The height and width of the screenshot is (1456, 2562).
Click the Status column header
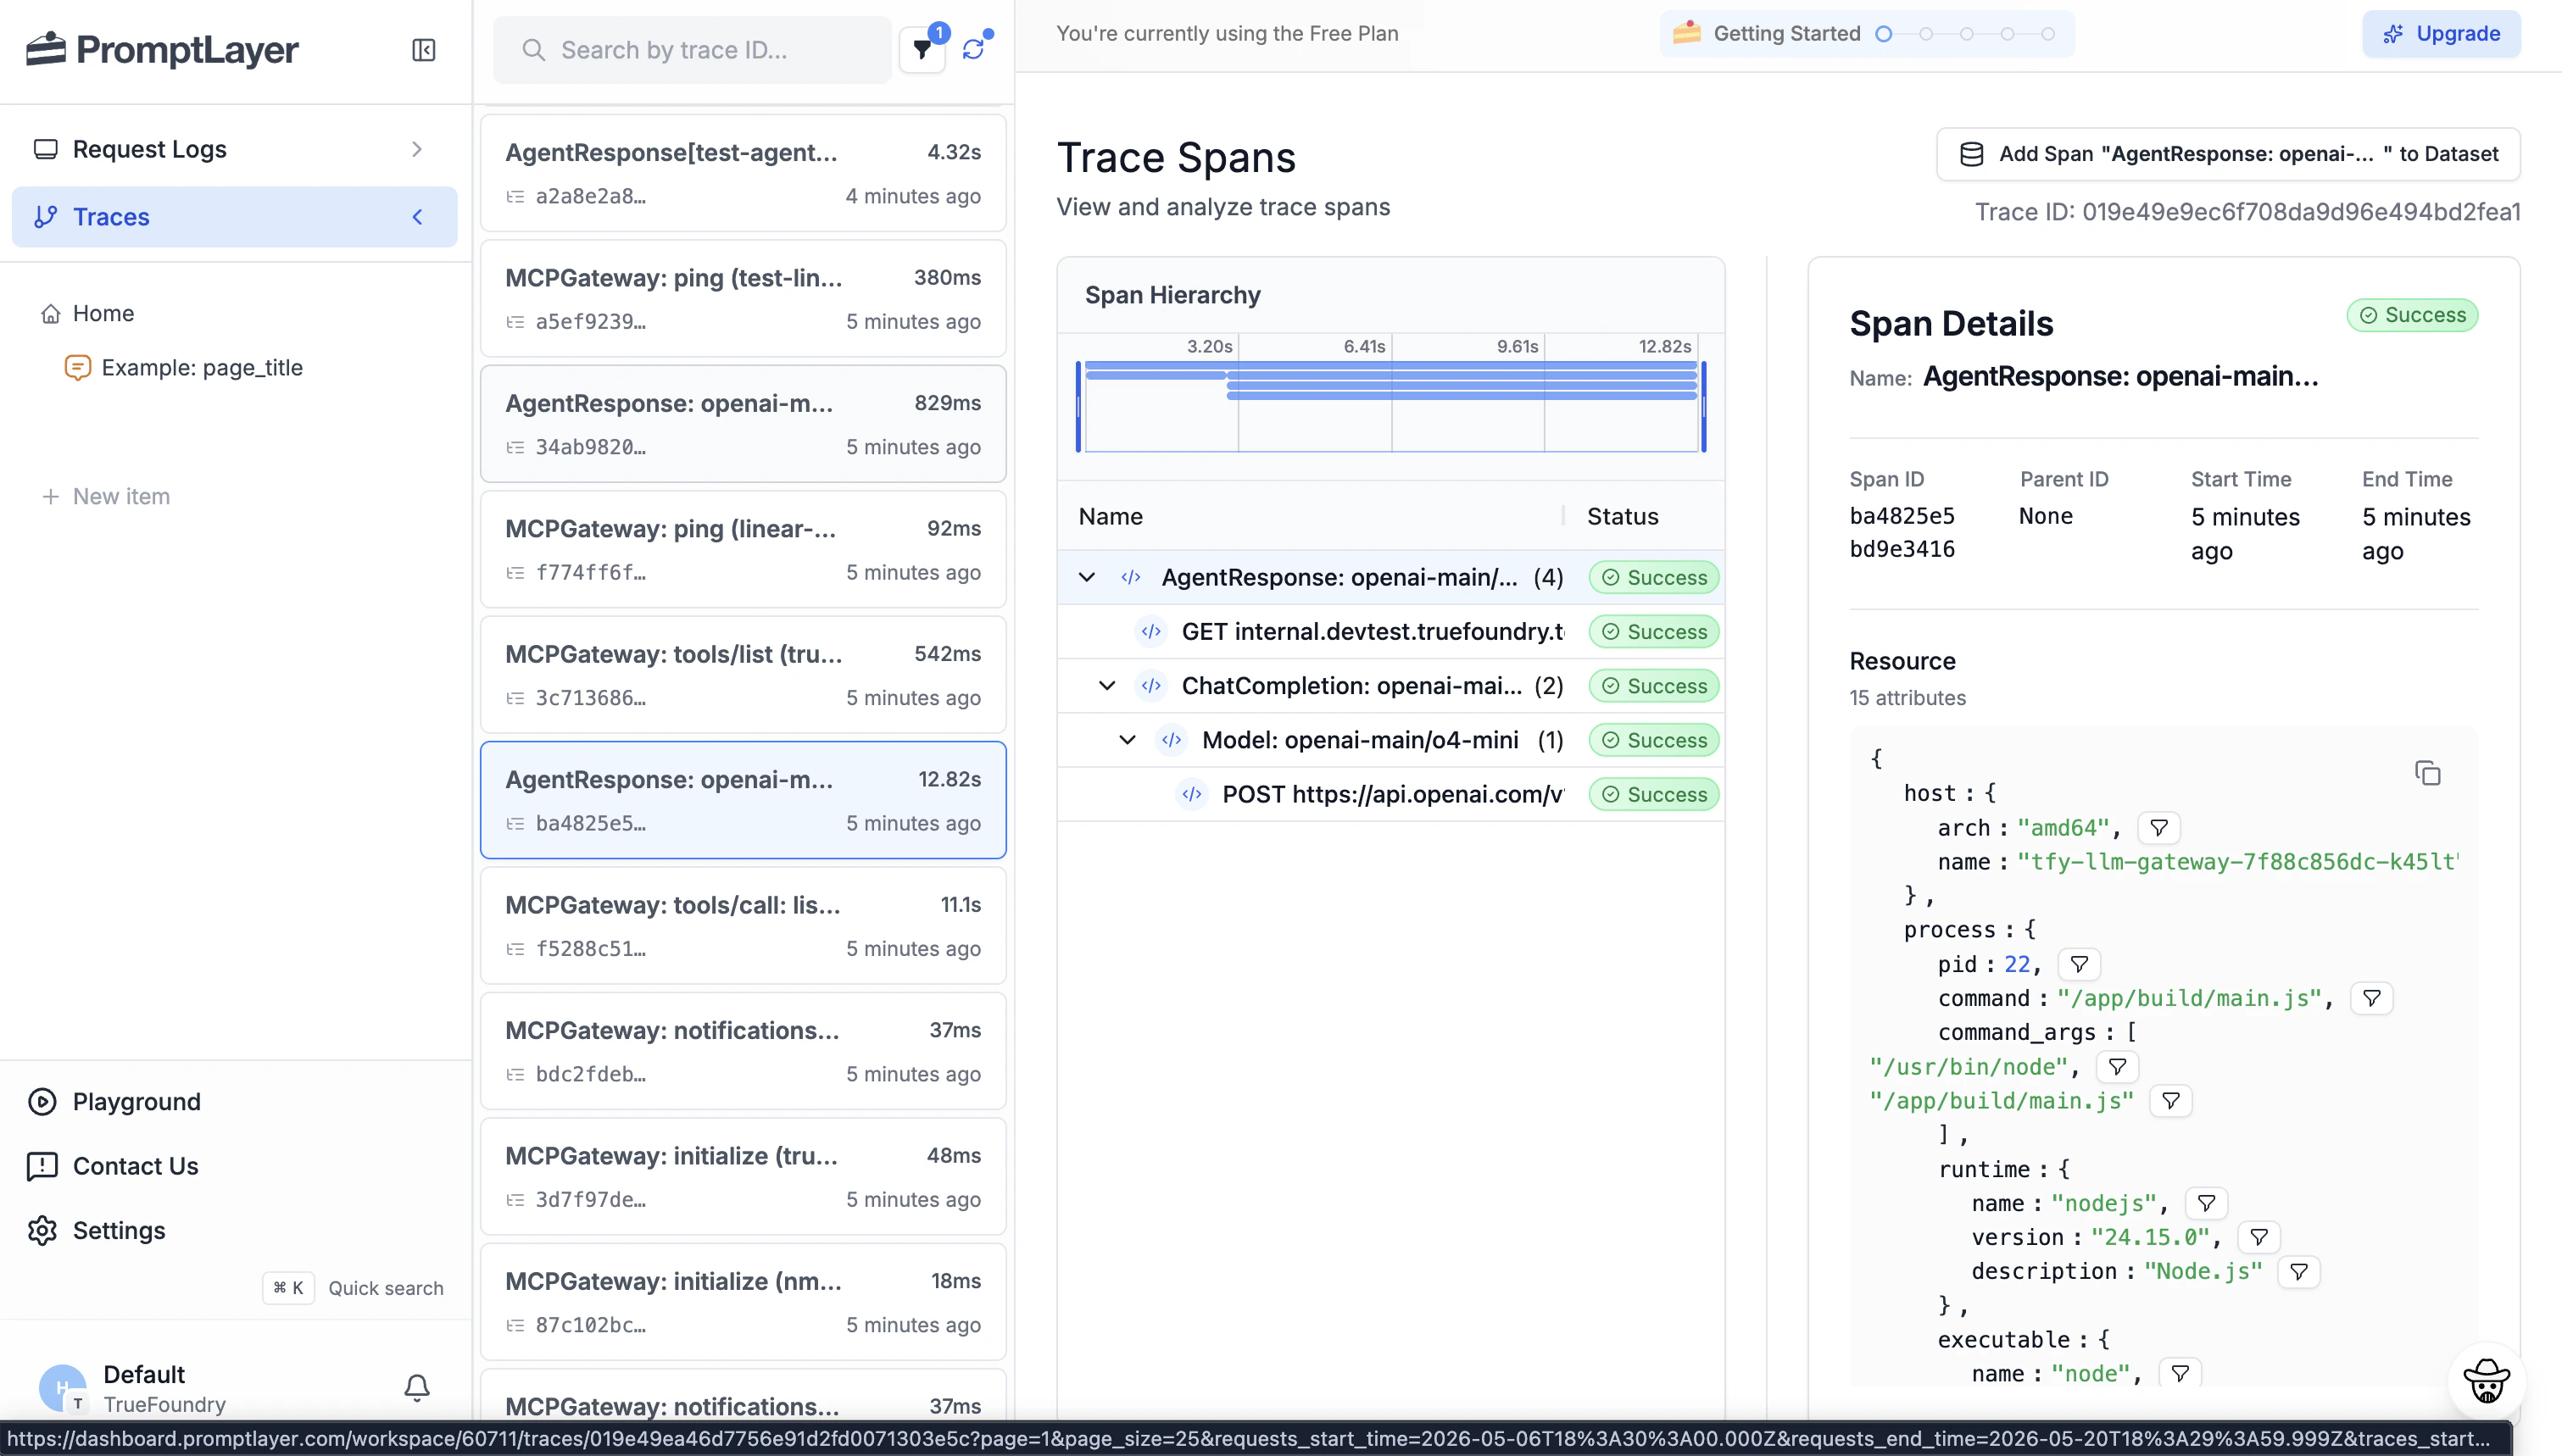(x=1622, y=516)
